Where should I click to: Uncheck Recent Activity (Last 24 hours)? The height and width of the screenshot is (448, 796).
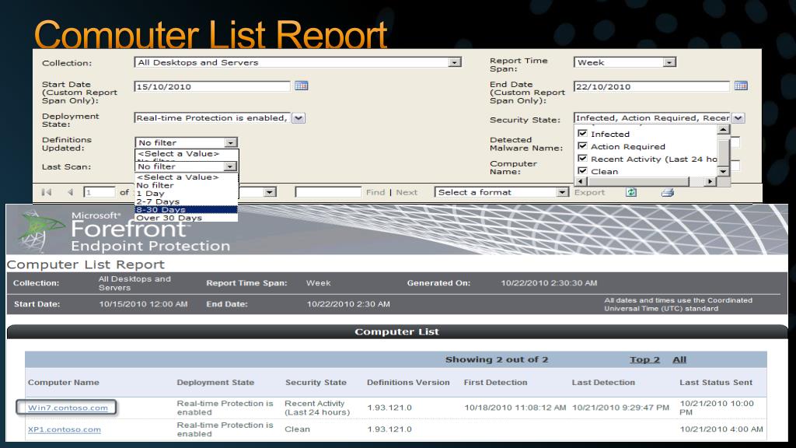[x=582, y=159]
